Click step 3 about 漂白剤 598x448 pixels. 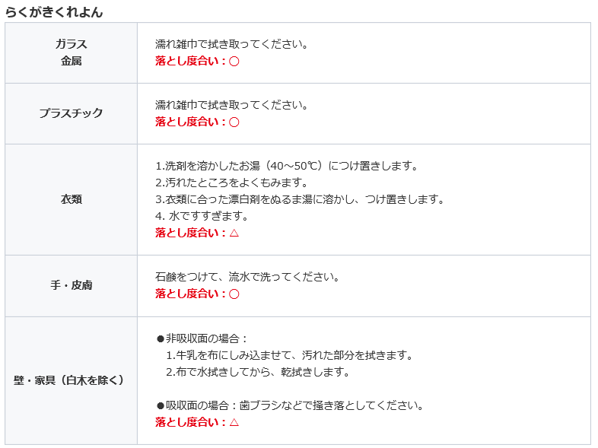[x=300, y=199]
